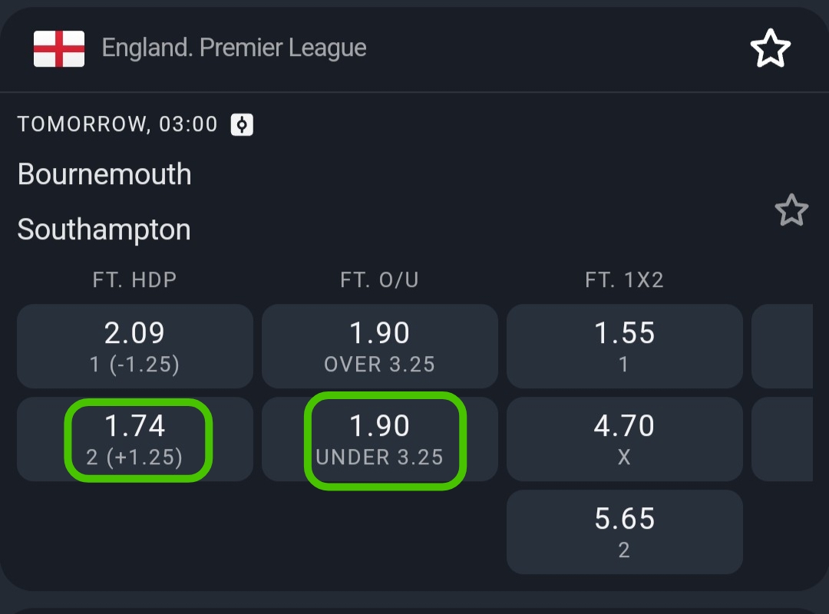Click the FT. HDP column header

point(135,280)
